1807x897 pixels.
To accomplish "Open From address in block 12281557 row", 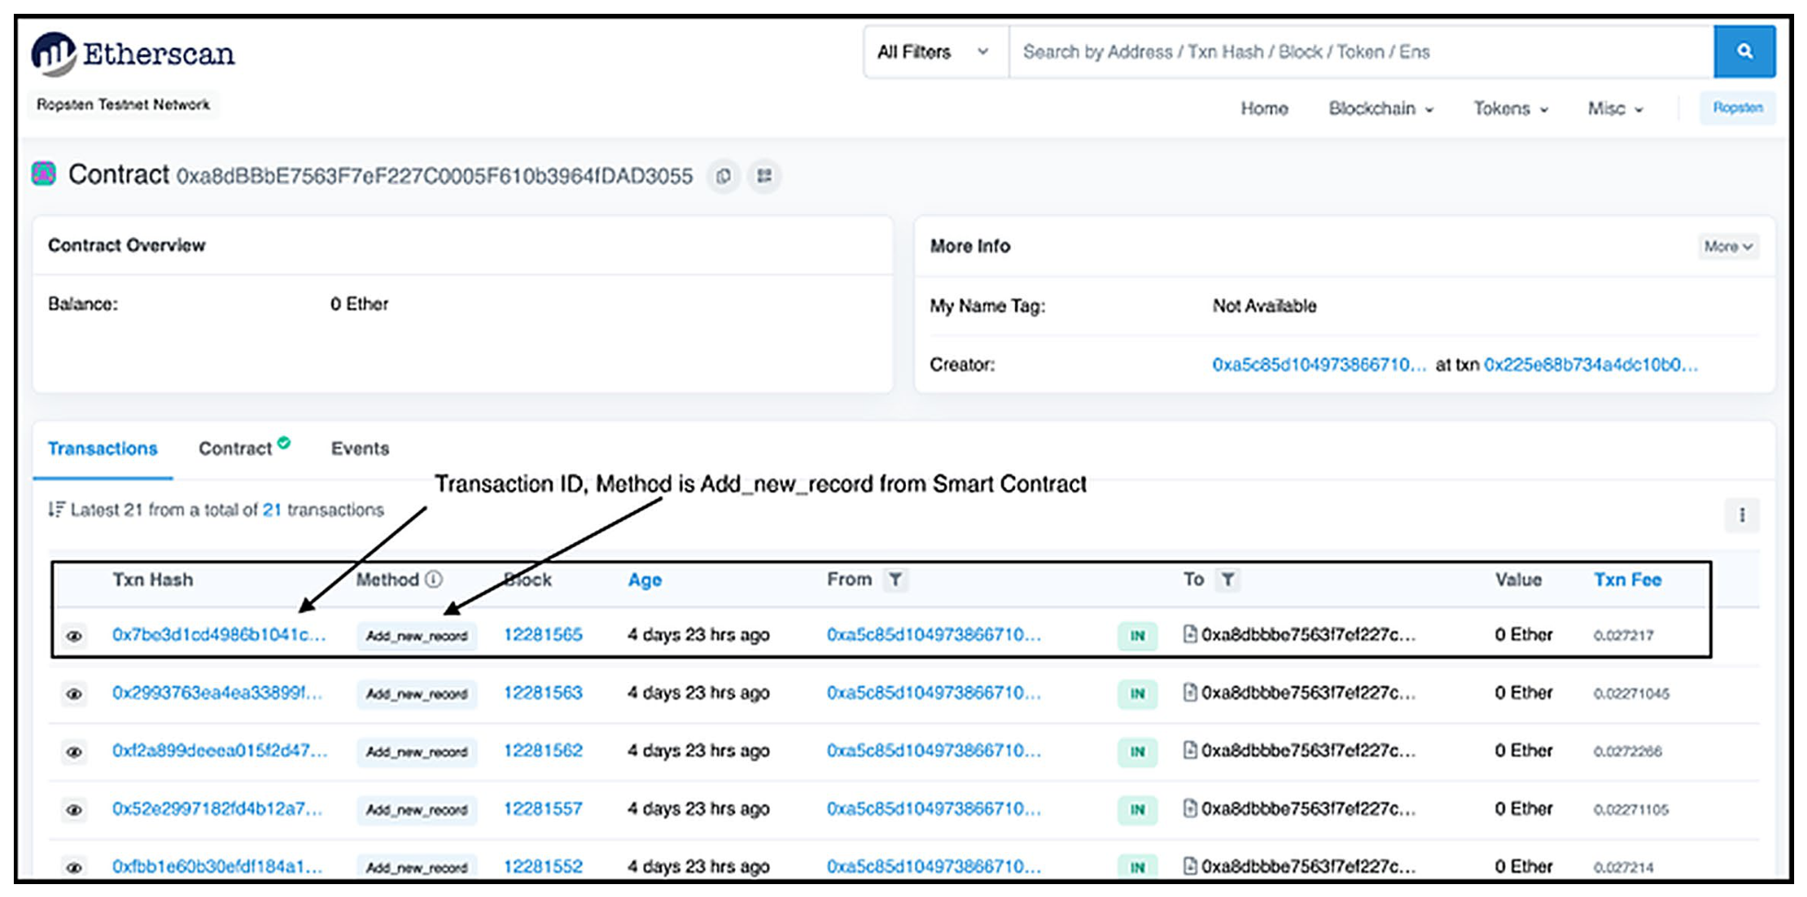I will point(934,808).
